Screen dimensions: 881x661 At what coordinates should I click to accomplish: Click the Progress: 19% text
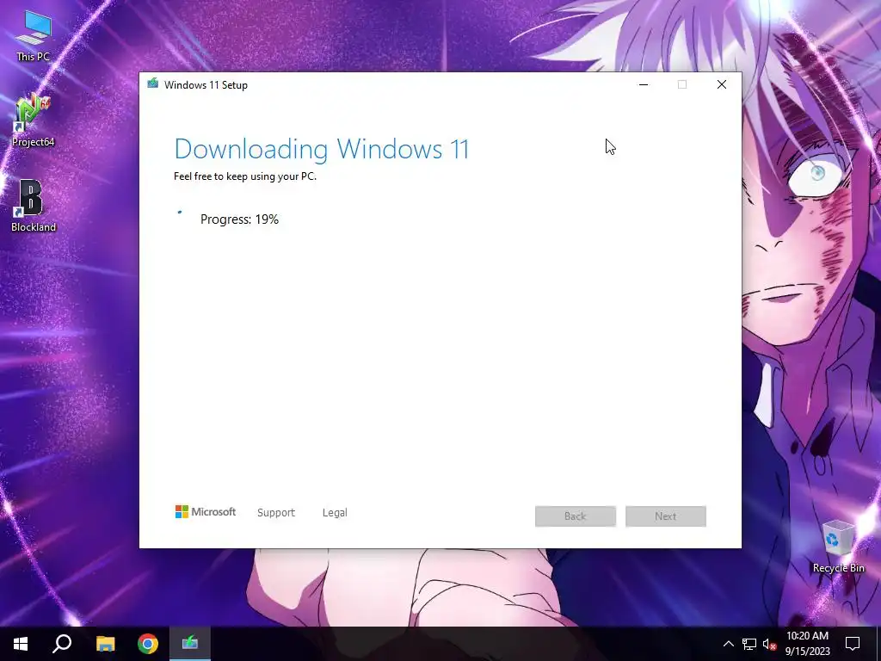tap(239, 219)
